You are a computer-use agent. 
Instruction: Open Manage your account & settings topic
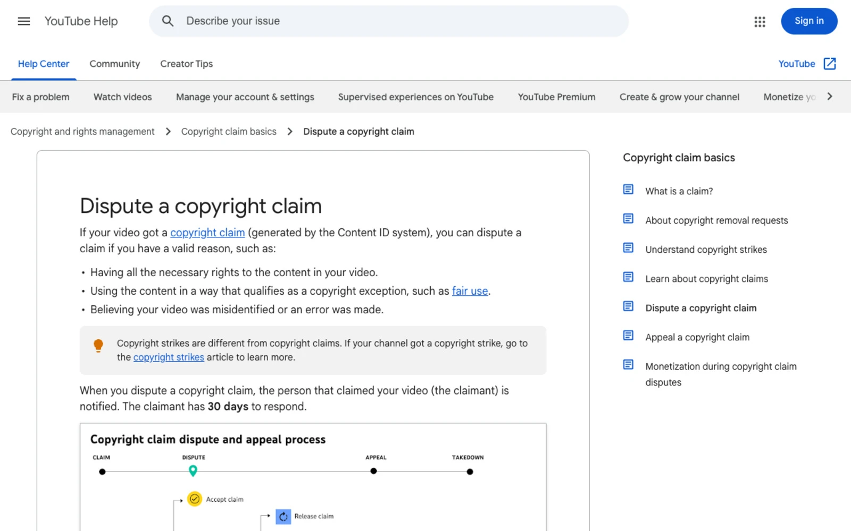point(245,97)
